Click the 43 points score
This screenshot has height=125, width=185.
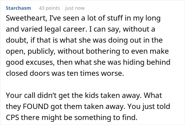coord(49,8)
